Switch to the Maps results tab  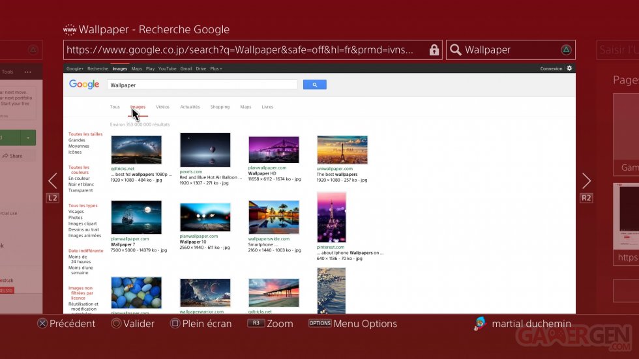[246, 107]
